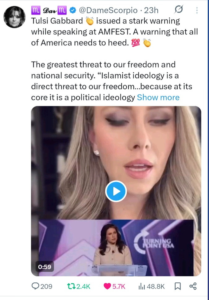Viewport: 209px width, 300px height.
Task: Click the 2.4K reposts count
Action: coord(83,287)
